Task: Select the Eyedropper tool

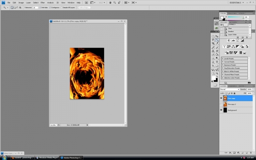Action: (x=217, y=44)
